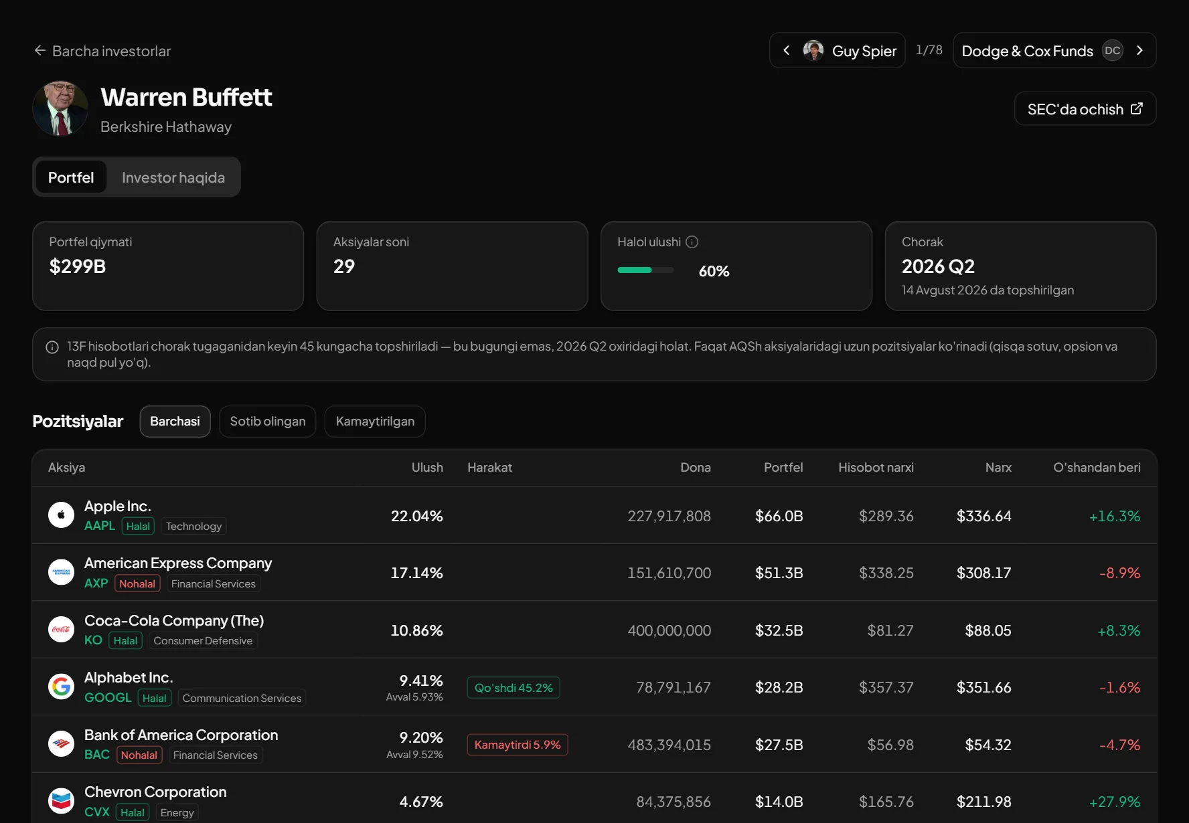1189x823 pixels.
Task: Click the Communication Services tag on Alphabet
Action: [x=242, y=698]
